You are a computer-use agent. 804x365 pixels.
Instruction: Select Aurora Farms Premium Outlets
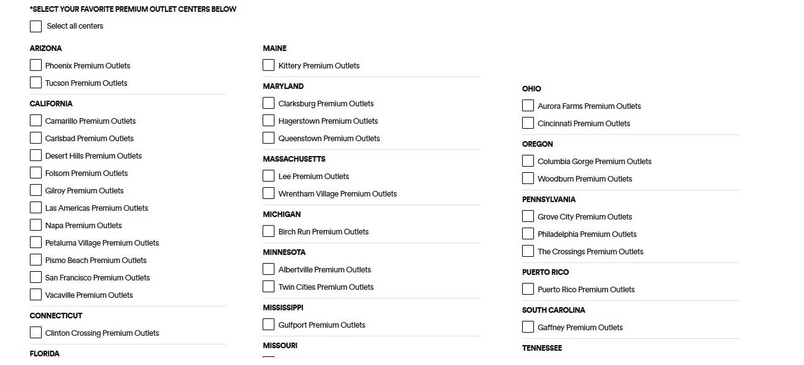coord(528,106)
